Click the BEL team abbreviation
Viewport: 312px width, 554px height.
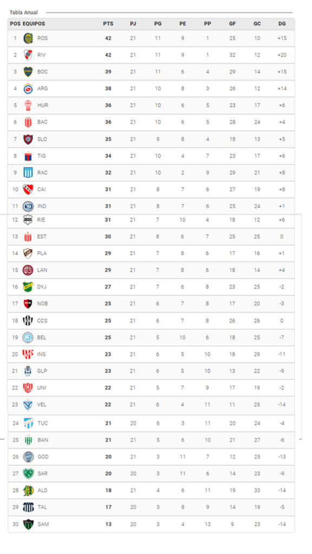[43, 337]
